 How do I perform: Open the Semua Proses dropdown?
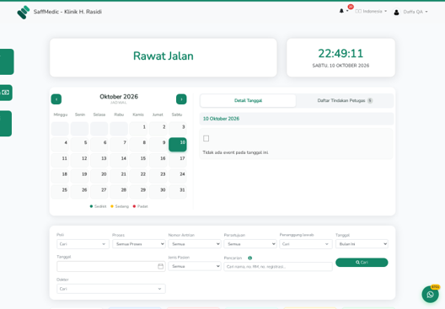click(x=138, y=244)
